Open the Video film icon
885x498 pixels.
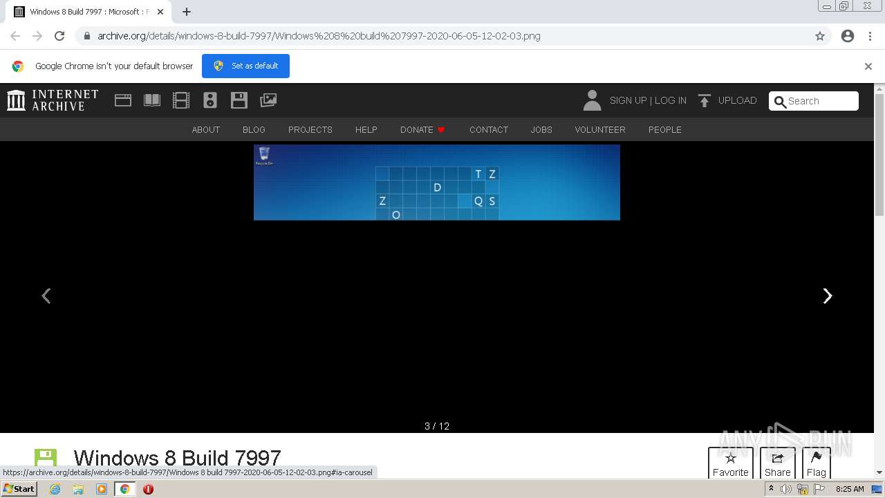(x=181, y=100)
